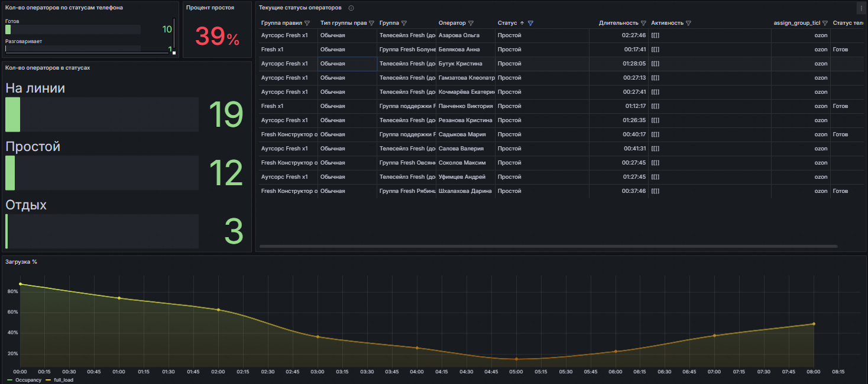Image resolution: width=868 pixels, height=384 pixels.
Task: Open panel menu with three-dot button
Action: [x=861, y=8]
